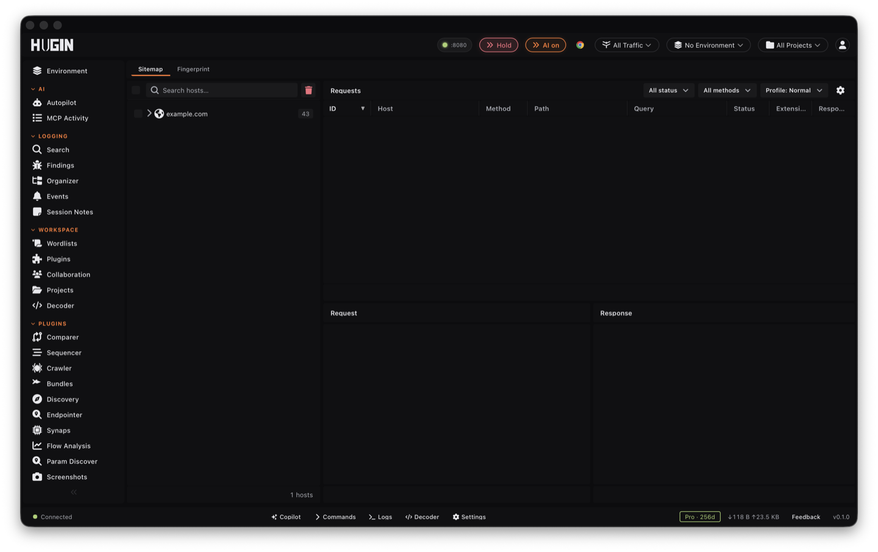Collapse the WORKSPACE sidebar section
The image size is (878, 552).
coord(55,230)
